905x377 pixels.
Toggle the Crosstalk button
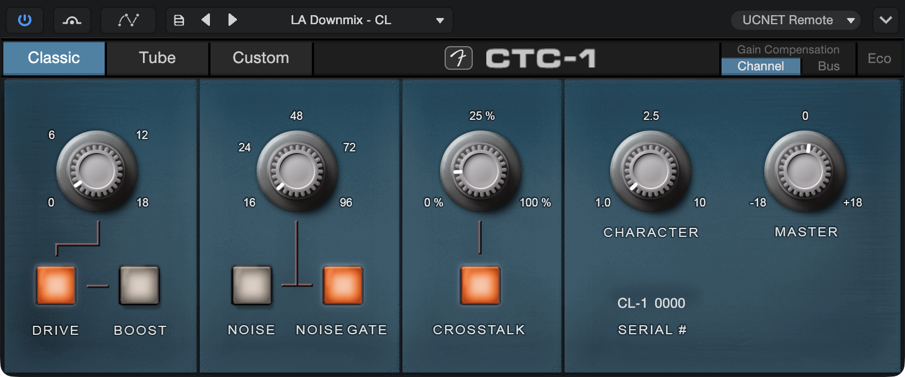480,285
